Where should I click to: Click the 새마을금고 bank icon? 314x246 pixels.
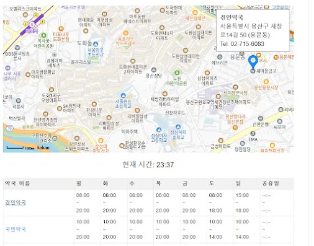[253, 71]
